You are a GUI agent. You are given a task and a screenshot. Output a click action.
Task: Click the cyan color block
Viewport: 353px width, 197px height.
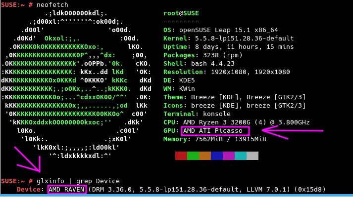pyautogui.click(x=241, y=156)
